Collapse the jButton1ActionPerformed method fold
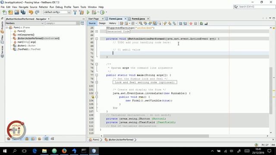Screen dimensions: 276x155 (x=97, y=39)
